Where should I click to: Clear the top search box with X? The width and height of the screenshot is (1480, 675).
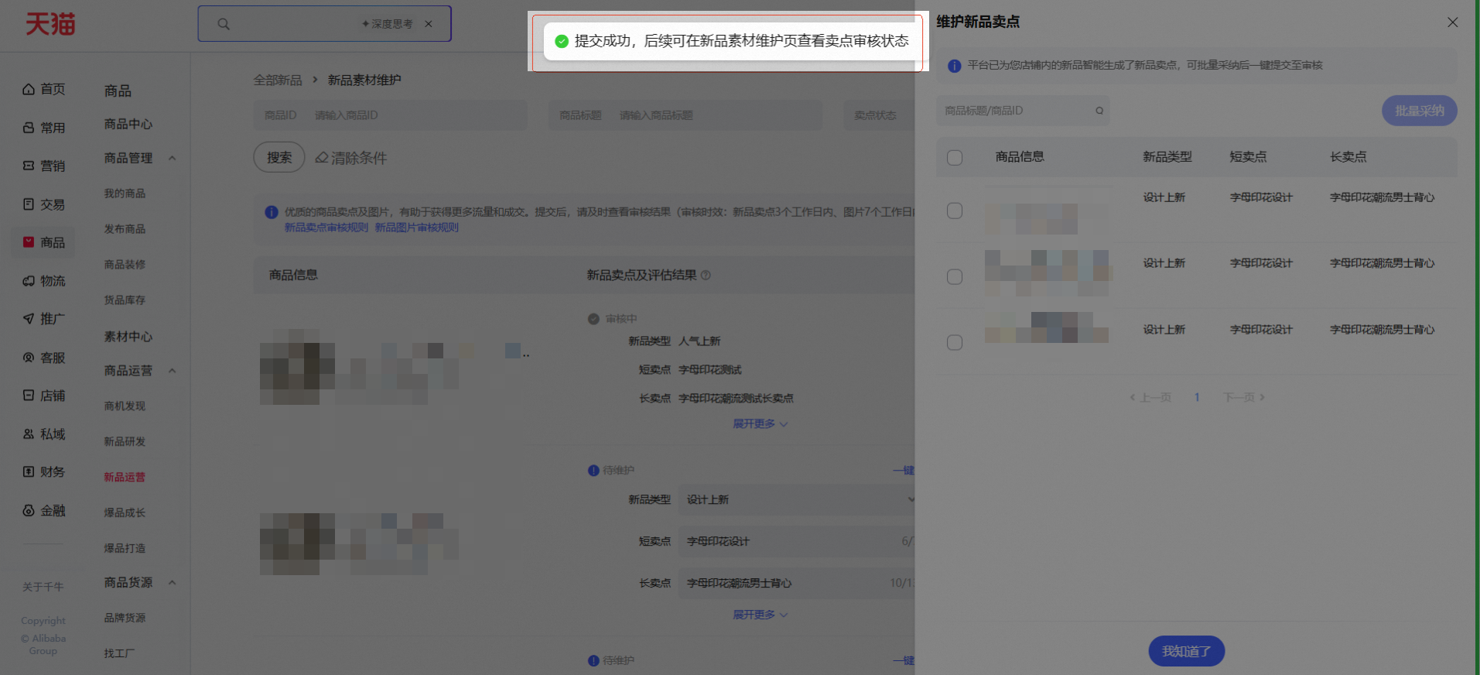click(429, 24)
